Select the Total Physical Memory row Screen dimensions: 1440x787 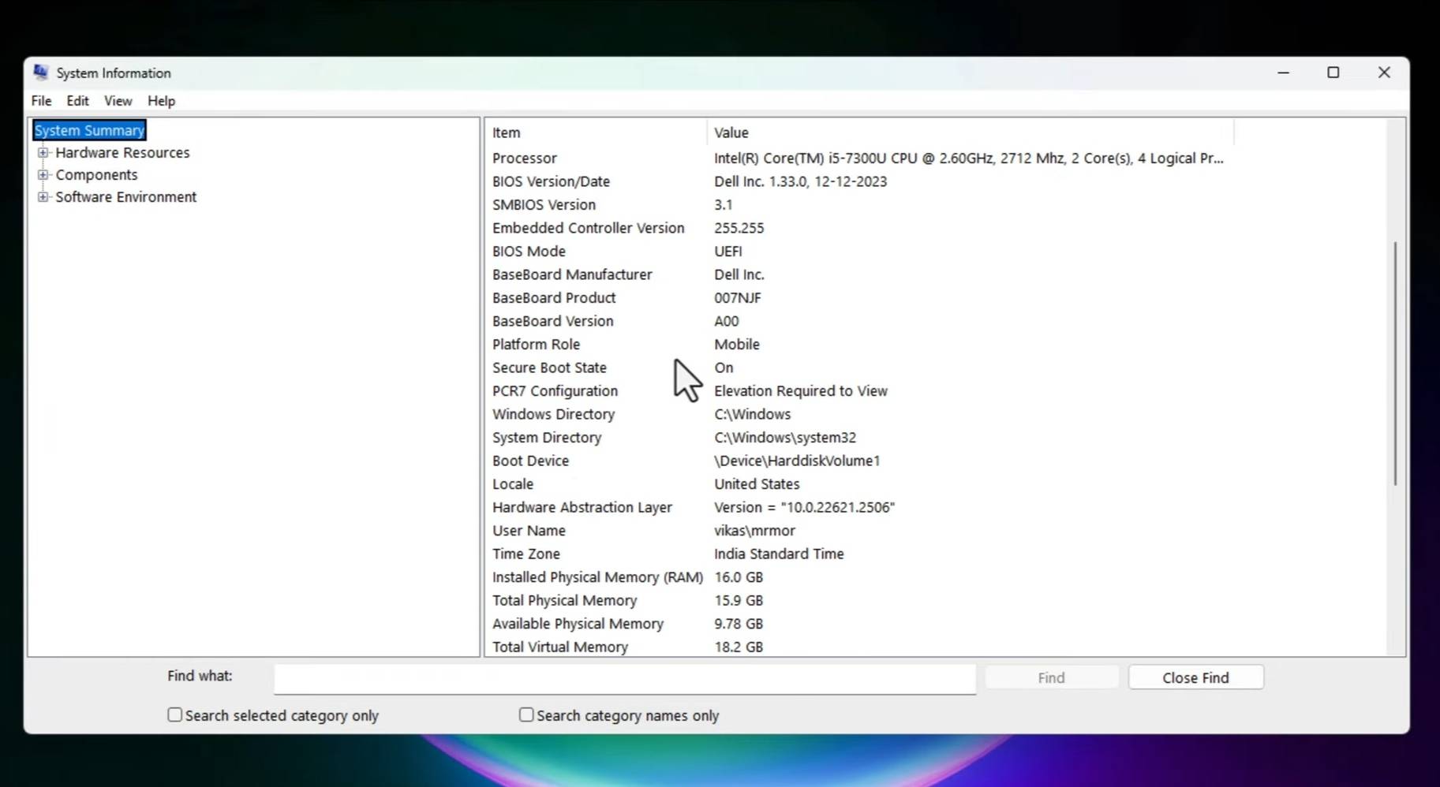[858, 600]
